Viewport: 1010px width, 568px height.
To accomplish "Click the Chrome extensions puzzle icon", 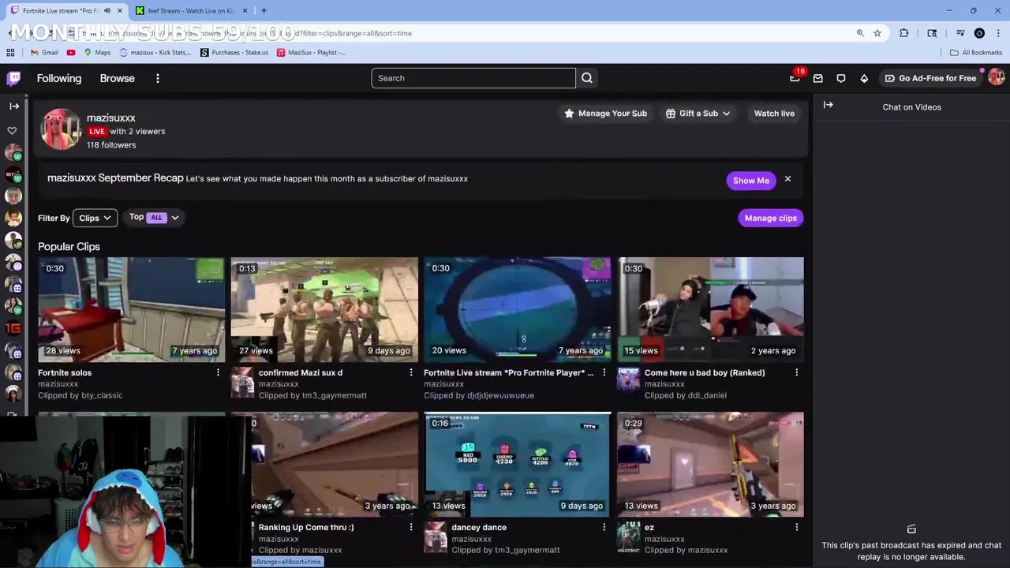I will (x=904, y=33).
